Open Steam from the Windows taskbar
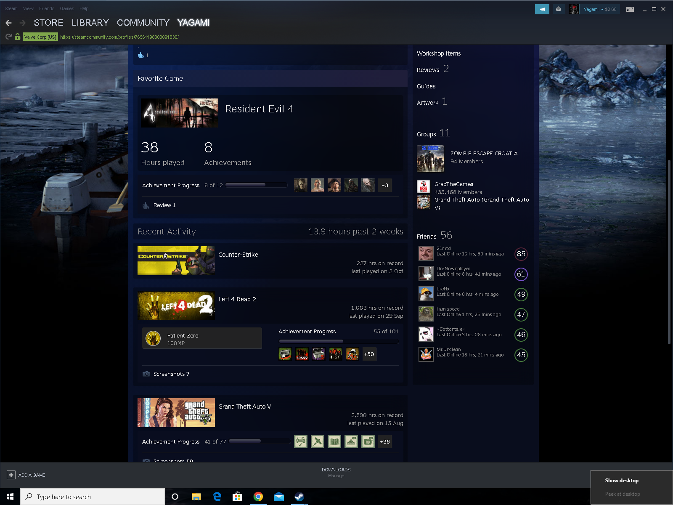 point(299,497)
